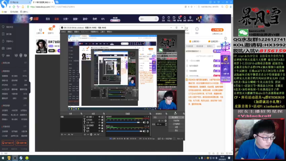The width and height of the screenshot is (286, 161).
Task: Open the 帮助(H) menu in OBS
Action: pyautogui.click(x=109, y=32)
